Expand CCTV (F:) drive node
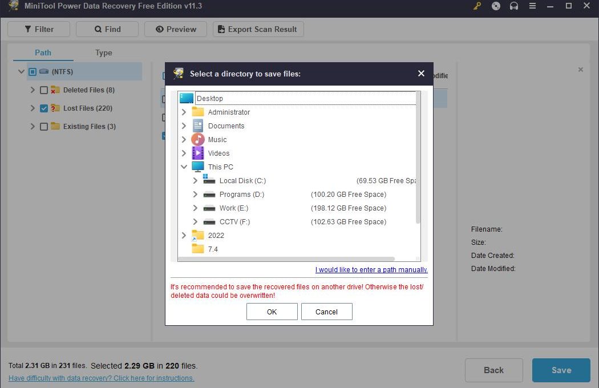This screenshot has height=388, width=599. click(195, 222)
